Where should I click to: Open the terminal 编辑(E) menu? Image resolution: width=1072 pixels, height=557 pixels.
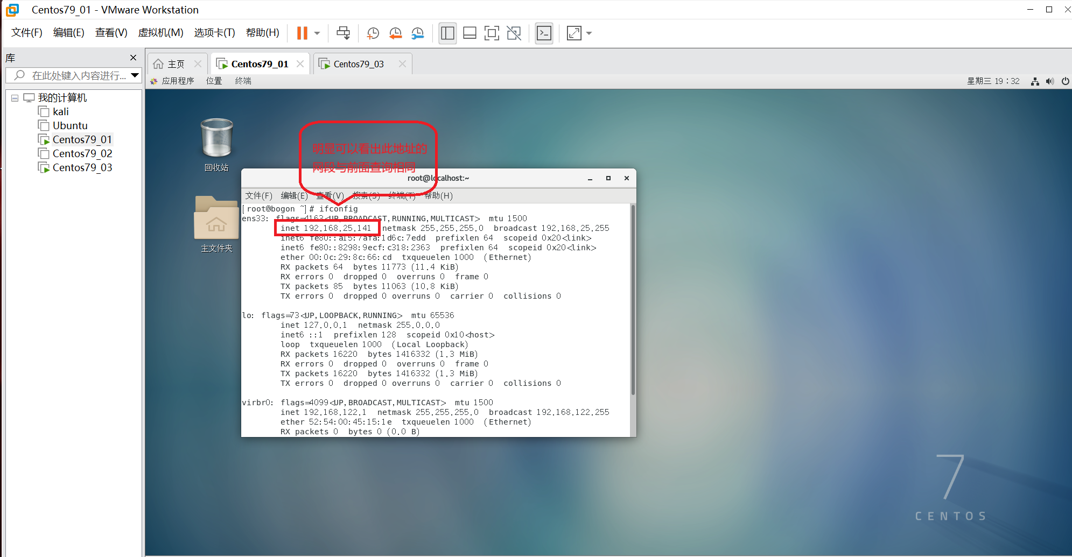294,195
